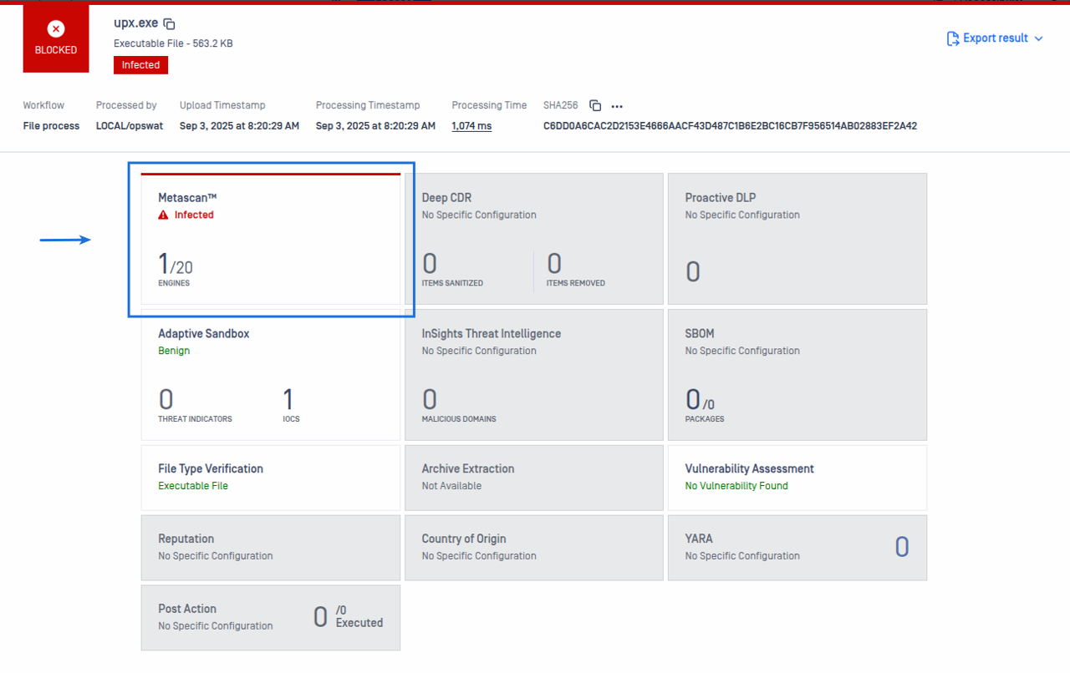The height and width of the screenshot is (673, 1070).
Task: Open the Vulnerability Assessment card
Action: [x=797, y=477]
